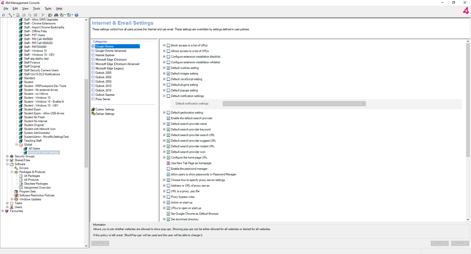Screen dimensions: 471x254
Task: Click the Revert button
Action: (460, 243)
